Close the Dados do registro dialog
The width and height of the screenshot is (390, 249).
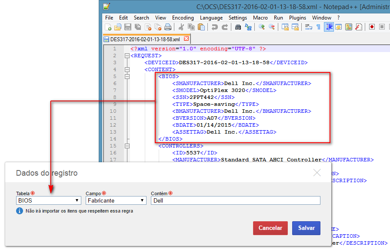pos(317,173)
